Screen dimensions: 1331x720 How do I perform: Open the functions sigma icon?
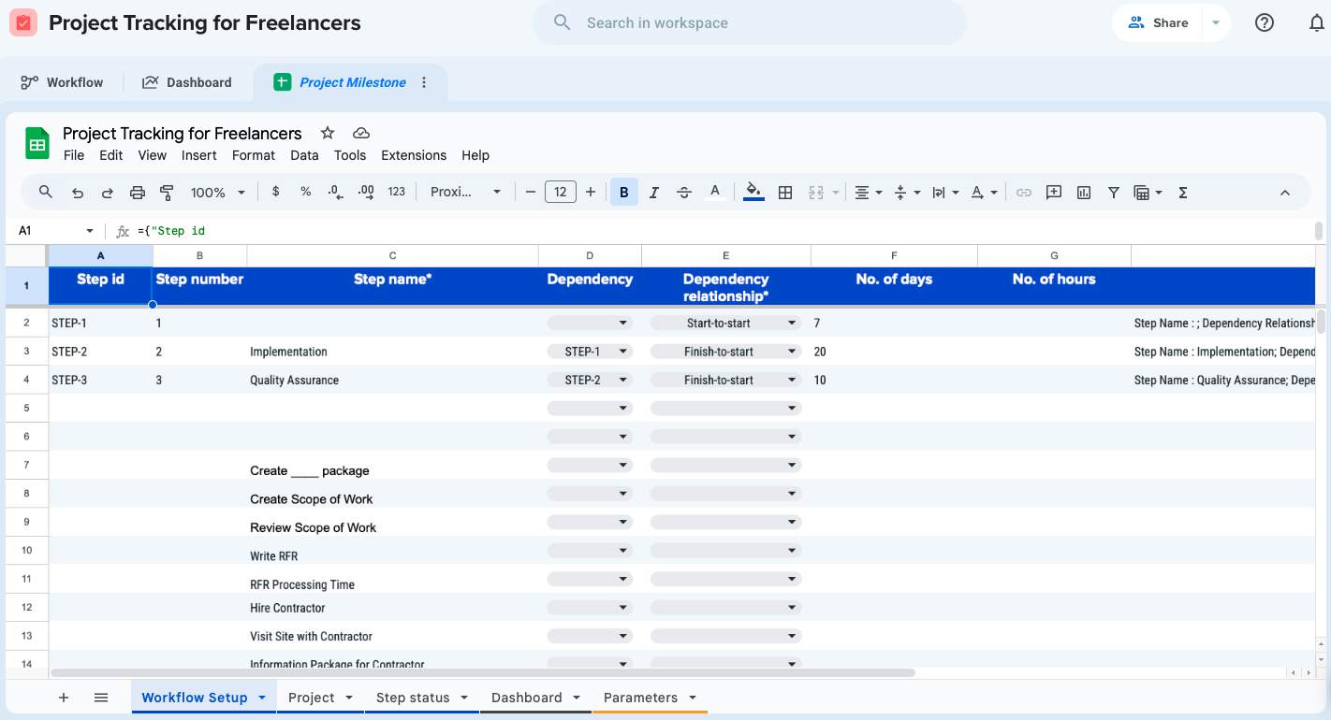click(1183, 193)
